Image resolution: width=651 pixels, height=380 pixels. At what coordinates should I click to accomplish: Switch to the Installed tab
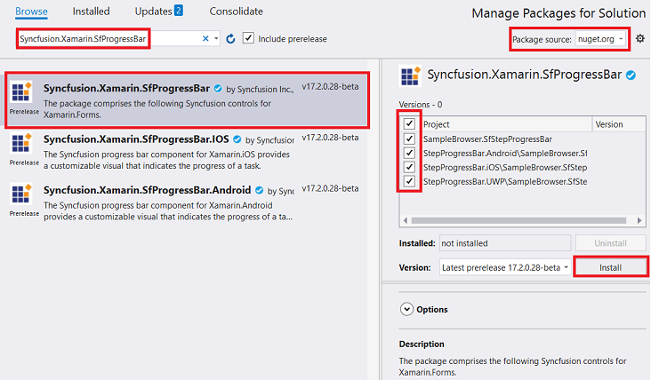(91, 12)
